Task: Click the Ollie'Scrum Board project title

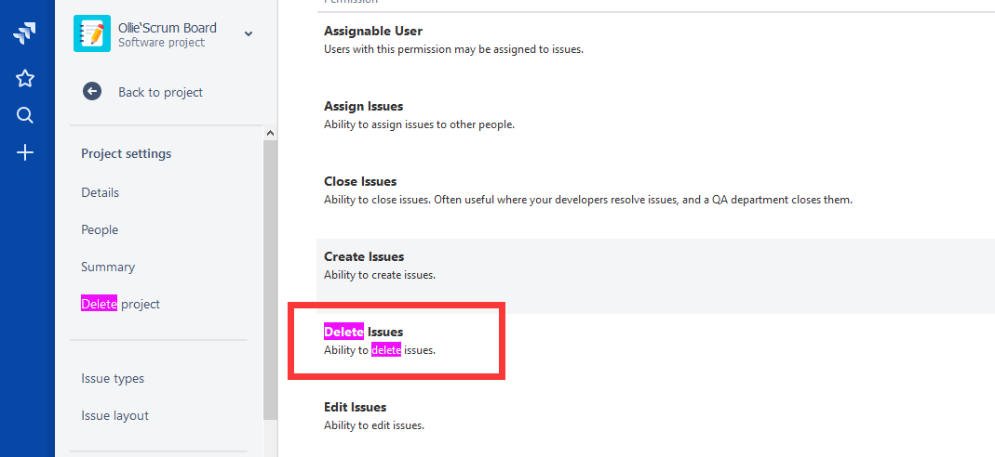Action: [168, 28]
